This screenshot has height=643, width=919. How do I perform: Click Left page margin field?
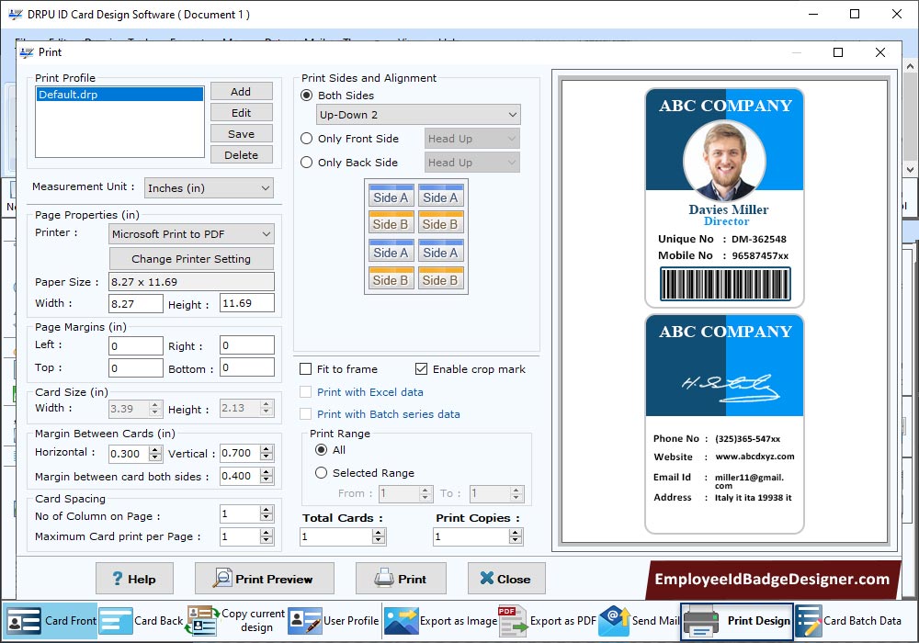pos(136,345)
